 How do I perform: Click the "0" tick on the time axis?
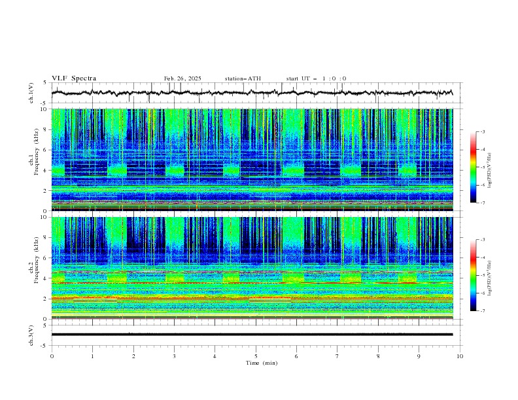point(52,356)
